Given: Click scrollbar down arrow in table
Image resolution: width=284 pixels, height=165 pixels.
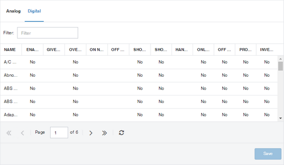Looking at the screenshot, I should click(x=280, y=118).
